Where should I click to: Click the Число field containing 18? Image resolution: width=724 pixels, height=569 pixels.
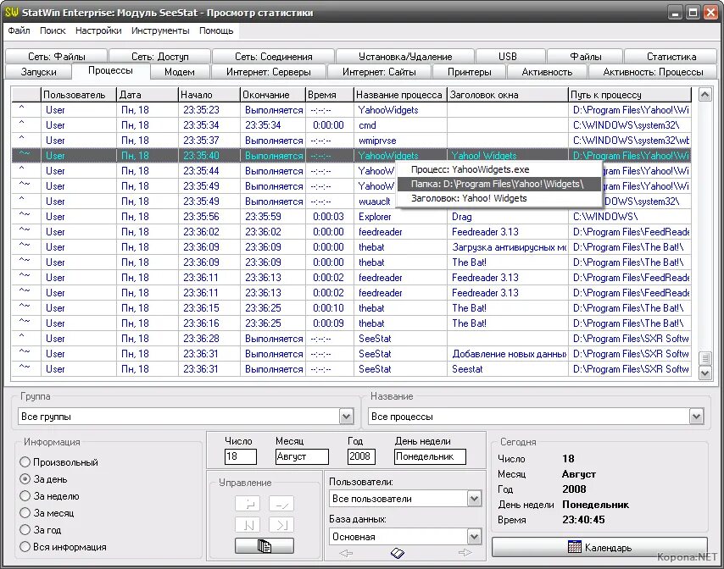point(240,456)
